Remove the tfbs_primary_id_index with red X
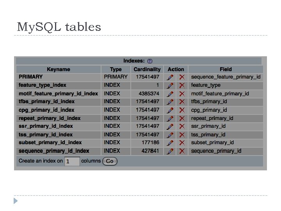The image size is (281, 211). point(181,102)
